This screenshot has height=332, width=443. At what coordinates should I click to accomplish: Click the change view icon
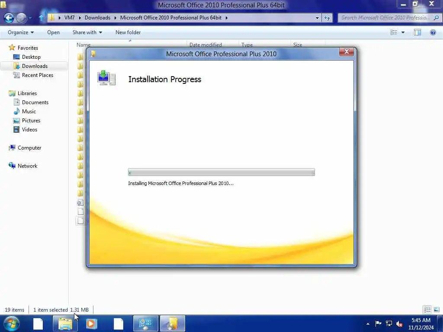coord(394,32)
